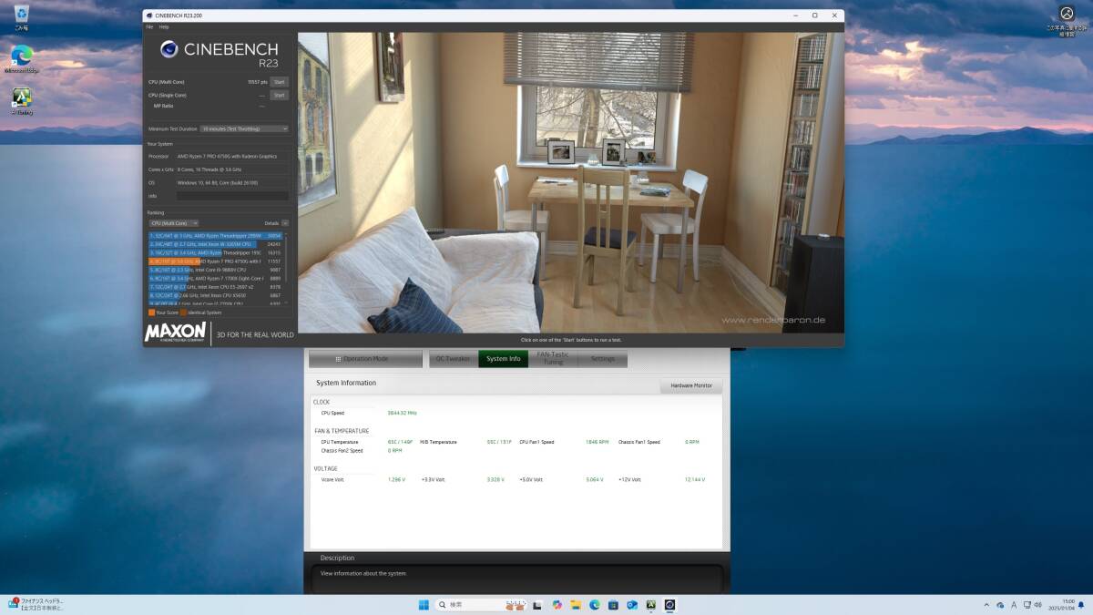Select the Xeon X5650 ranking row
The width and height of the screenshot is (1093, 615).
(215, 295)
